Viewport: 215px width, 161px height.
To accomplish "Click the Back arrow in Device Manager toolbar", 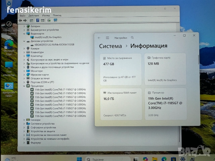I will (x=20, y=20).
